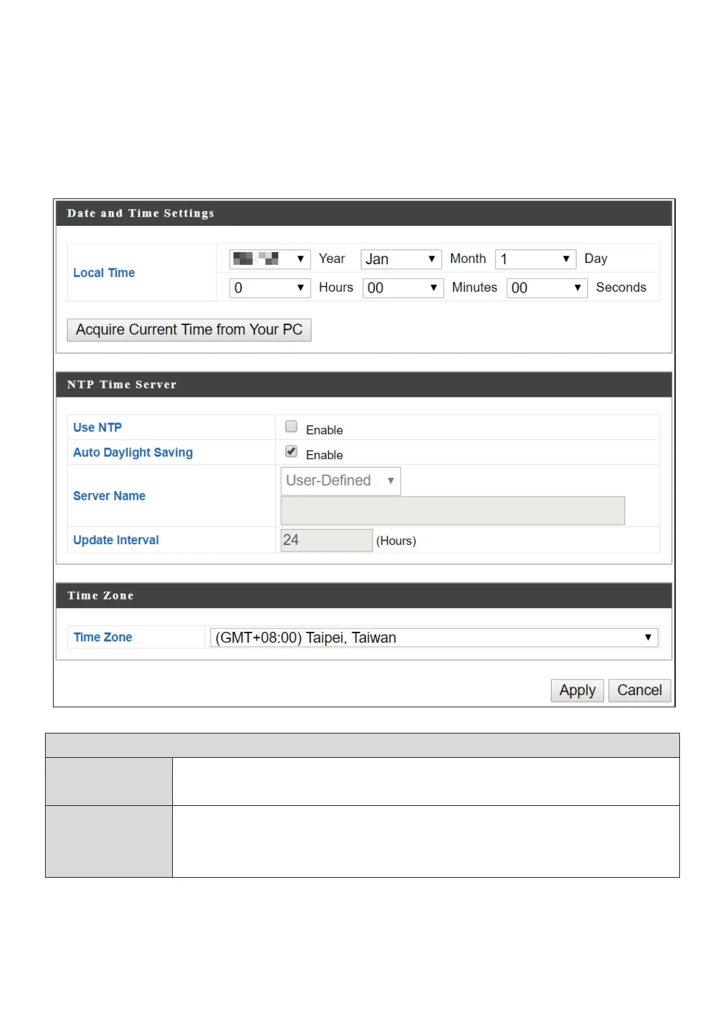
Task: Open the Month dropdown showing Jan
Action: 401,259
